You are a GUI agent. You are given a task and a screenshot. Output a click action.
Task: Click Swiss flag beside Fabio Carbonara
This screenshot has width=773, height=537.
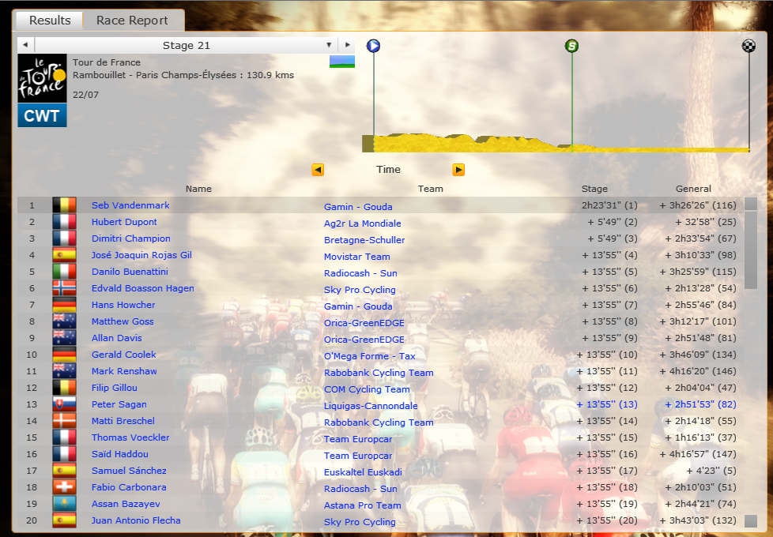[x=65, y=487]
